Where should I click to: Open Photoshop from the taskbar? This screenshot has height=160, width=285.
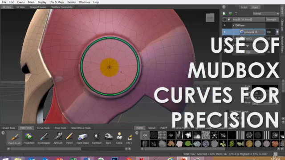coord(115,159)
